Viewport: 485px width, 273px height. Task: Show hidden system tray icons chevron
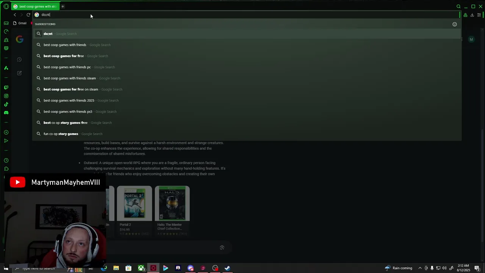click(x=420, y=268)
